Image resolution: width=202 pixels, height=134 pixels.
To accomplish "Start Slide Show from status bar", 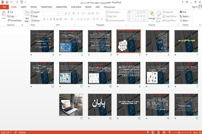I will tap(170, 132).
